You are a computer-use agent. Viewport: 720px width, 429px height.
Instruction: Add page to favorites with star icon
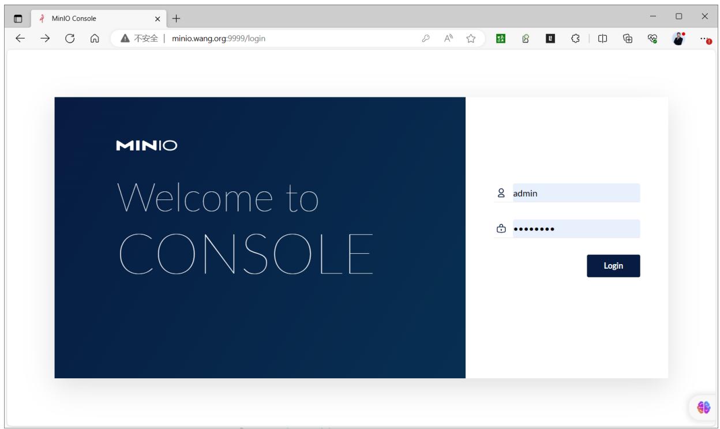pyautogui.click(x=471, y=39)
